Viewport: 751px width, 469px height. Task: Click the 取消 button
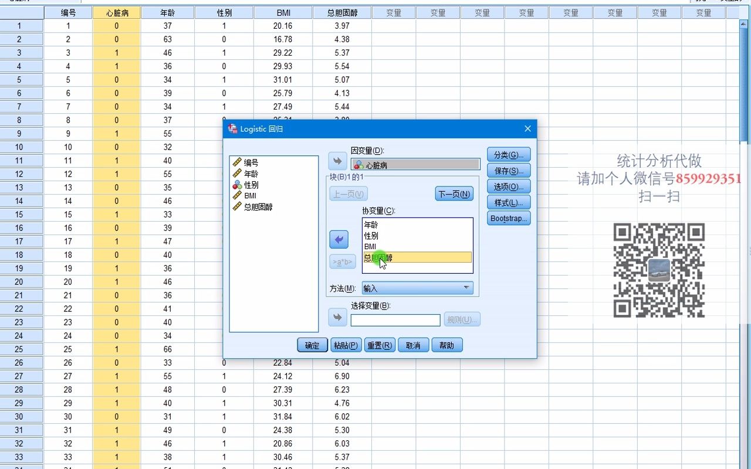[413, 345]
